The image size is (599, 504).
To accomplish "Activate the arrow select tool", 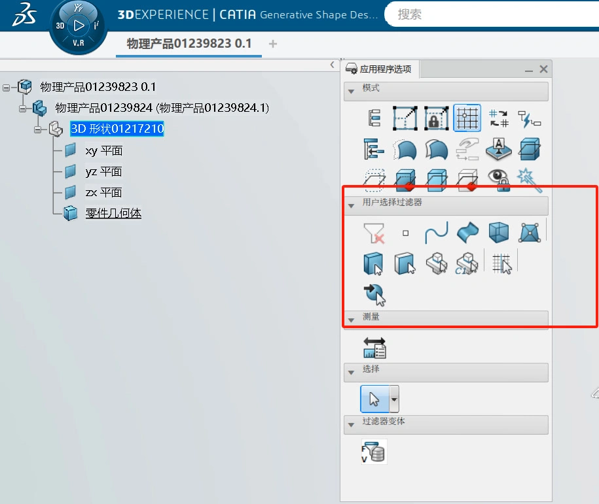I will click(x=374, y=399).
